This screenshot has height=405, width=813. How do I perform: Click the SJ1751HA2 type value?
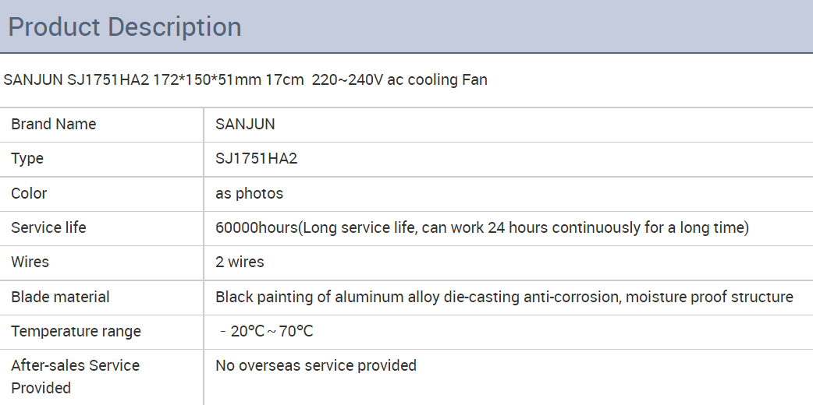257,158
